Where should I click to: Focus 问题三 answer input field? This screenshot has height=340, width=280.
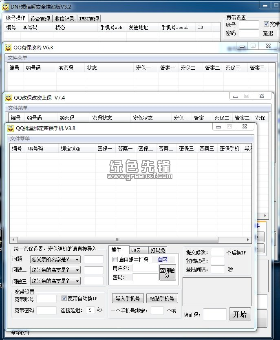click(x=94, y=281)
